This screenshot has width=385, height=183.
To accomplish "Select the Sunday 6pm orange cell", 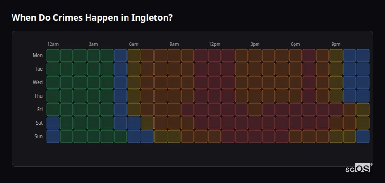I will coord(295,136).
